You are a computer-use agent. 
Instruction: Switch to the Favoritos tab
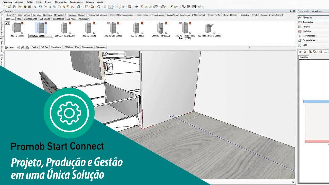pyautogui.click(x=12, y=15)
